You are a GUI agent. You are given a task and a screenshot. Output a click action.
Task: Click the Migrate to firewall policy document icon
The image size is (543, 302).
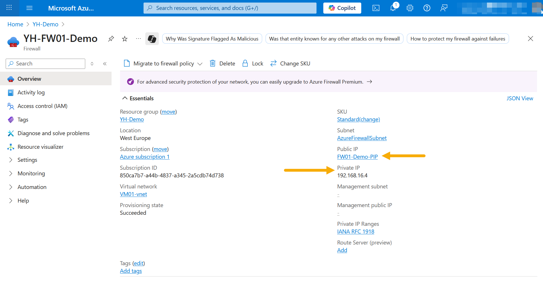pyautogui.click(x=127, y=63)
